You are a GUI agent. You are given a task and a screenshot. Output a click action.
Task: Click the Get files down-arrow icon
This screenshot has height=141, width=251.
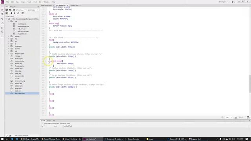(x=11, y=13)
